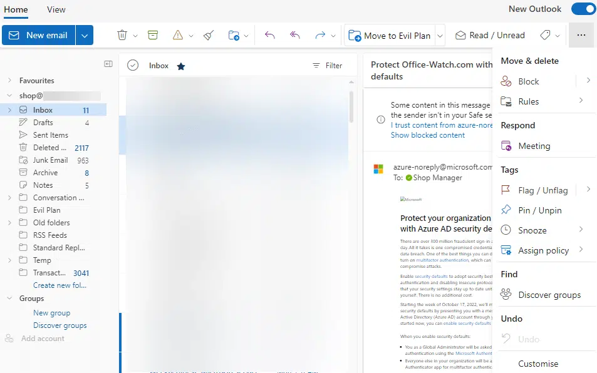The width and height of the screenshot is (597, 373).
Task: Forward the message using the arrow icon
Action: (x=320, y=36)
